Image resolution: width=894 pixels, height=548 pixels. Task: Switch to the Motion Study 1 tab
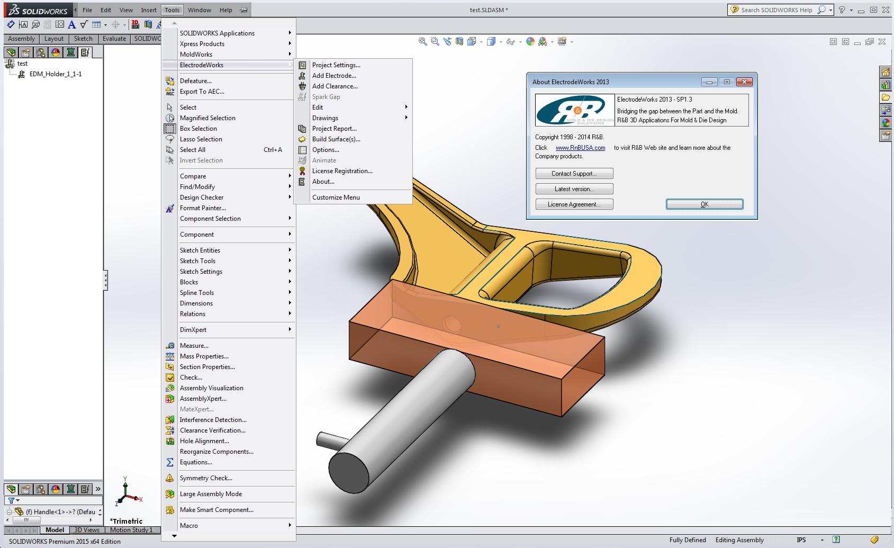pyautogui.click(x=131, y=530)
